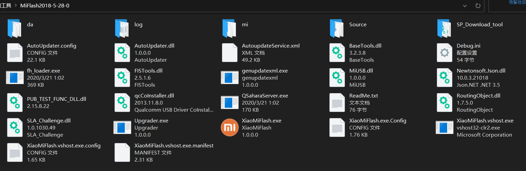Screen dimensions: 526x171
Task: Click the folder name Source
Action: 358,25
